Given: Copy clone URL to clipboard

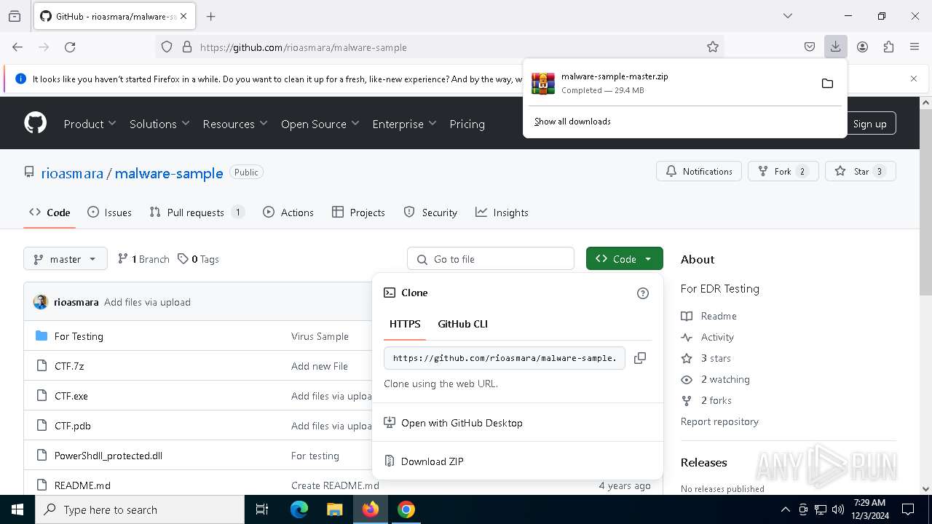Looking at the screenshot, I should (x=640, y=358).
